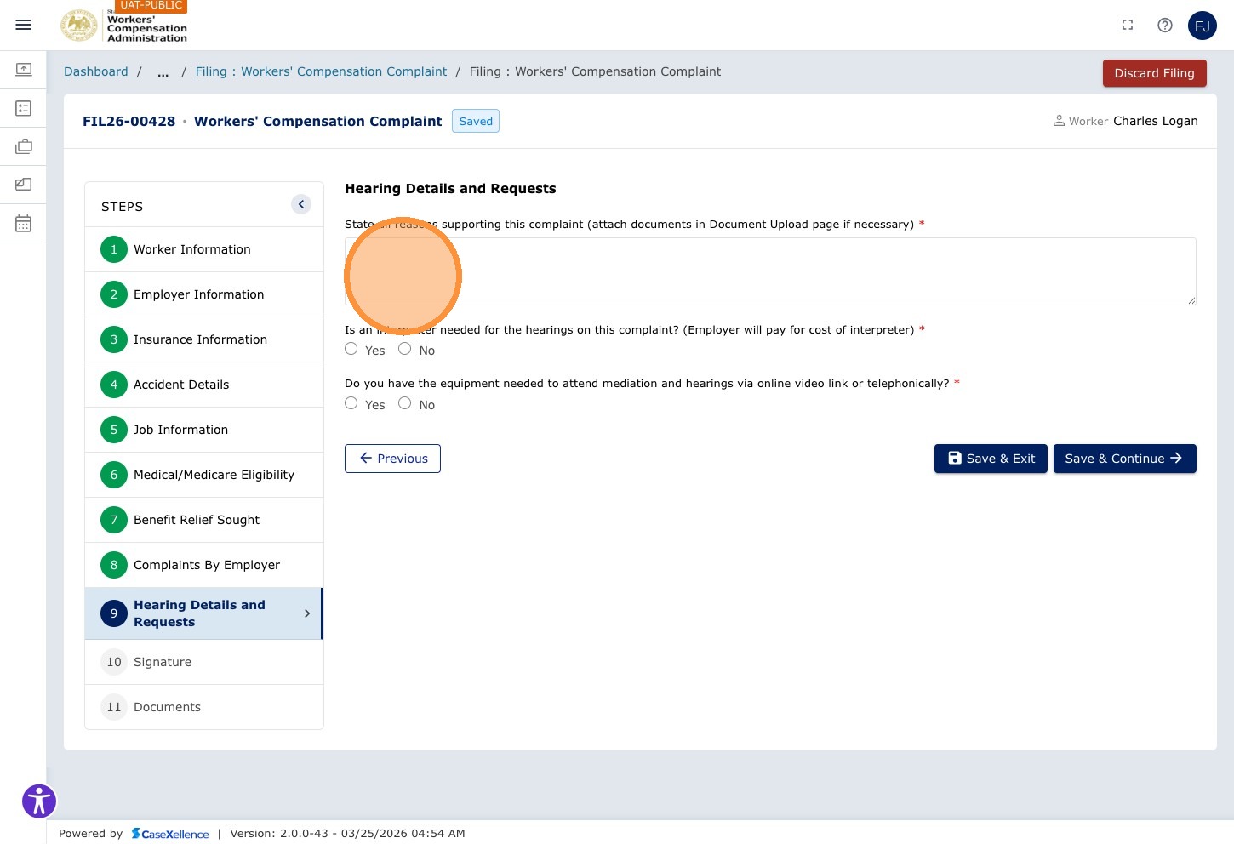Open the accessibility options widget

(x=39, y=801)
